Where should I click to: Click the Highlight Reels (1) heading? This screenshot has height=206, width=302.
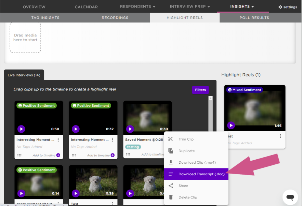pyautogui.click(x=241, y=75)
